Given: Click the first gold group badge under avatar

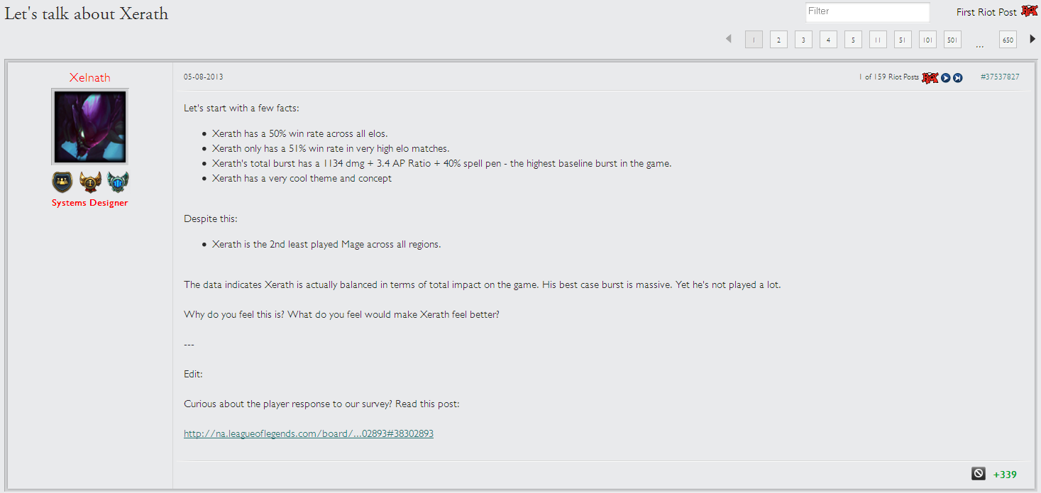Looking at the screenshot, I should click(x=62, y=182).
